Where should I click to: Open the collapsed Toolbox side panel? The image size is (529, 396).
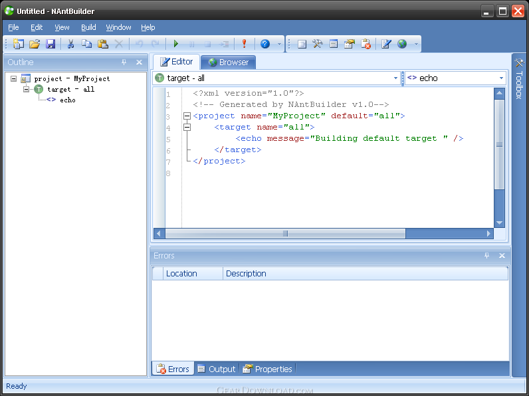(519, 79)
